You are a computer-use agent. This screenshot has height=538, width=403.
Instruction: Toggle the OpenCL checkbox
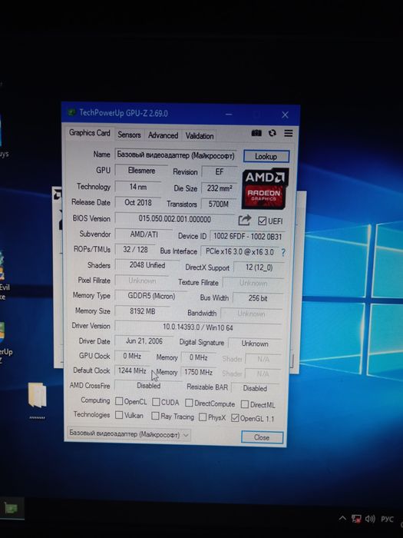point(119,401)
